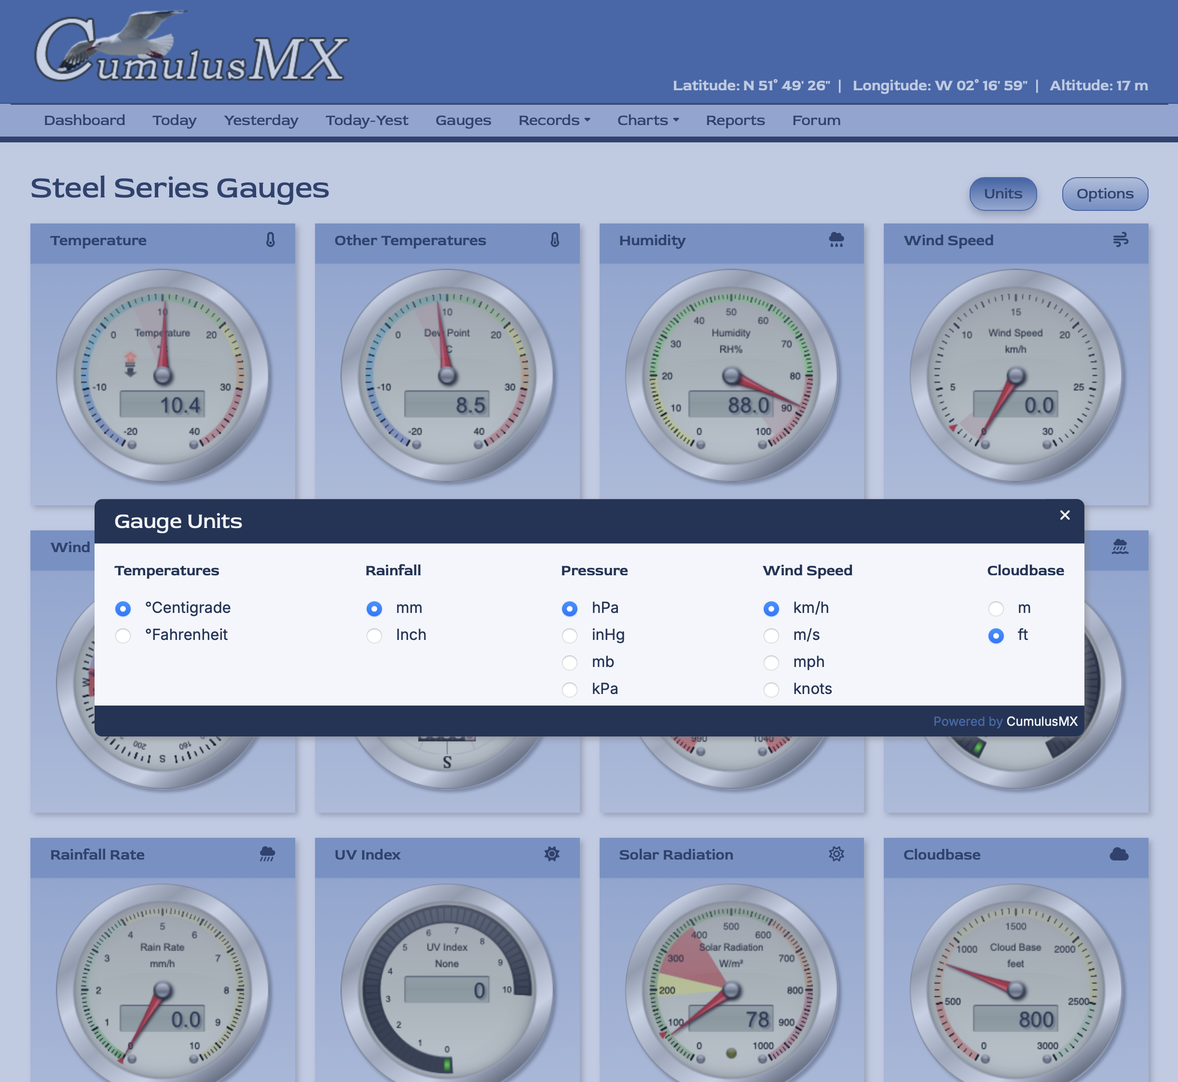1178x1082 pixels.
Task: Set cloudbase unit to m
Action: point(996,609)
